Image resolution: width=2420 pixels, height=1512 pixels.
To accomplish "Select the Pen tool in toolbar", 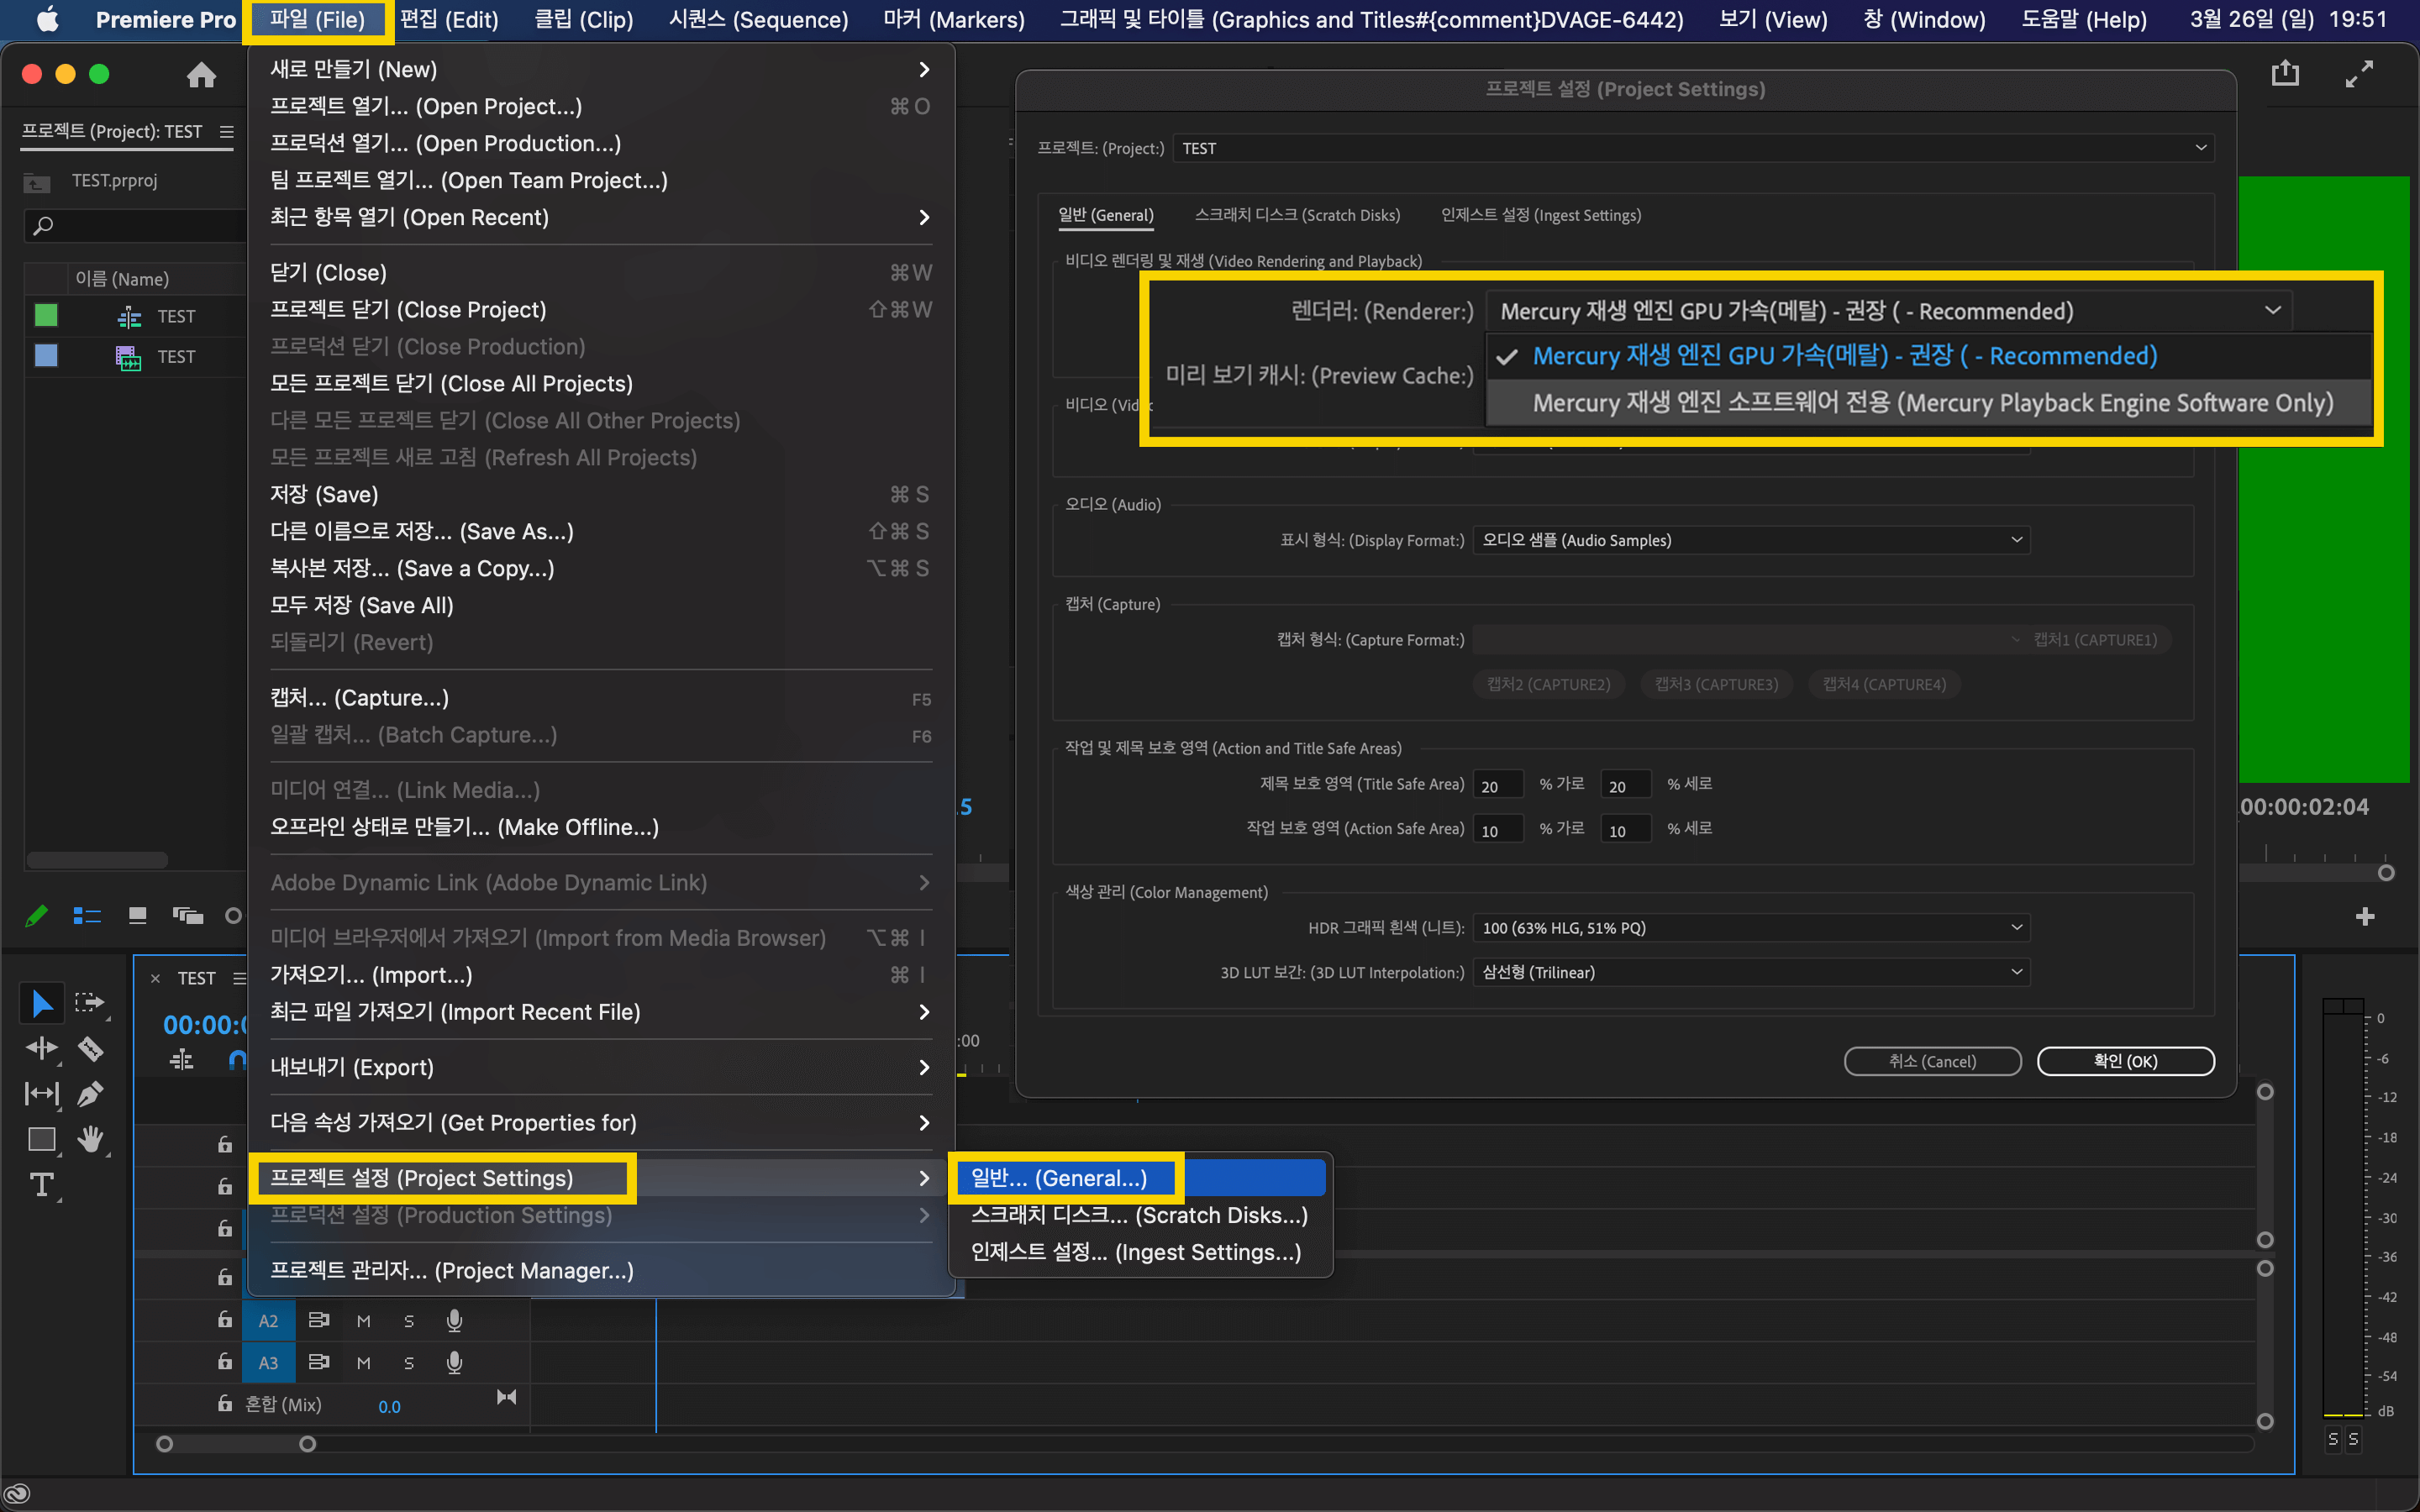I will pyautogui.click(x=90, y=1093).
